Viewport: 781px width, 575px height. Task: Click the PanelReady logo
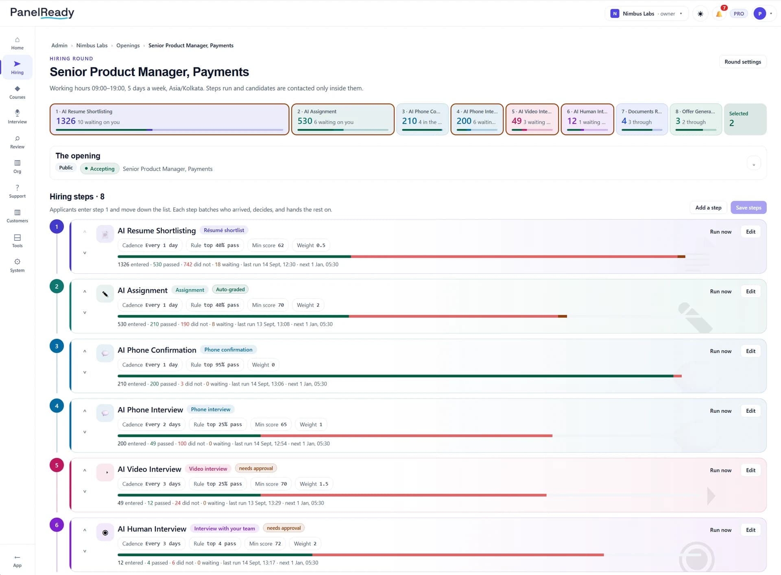click(42, 13)
